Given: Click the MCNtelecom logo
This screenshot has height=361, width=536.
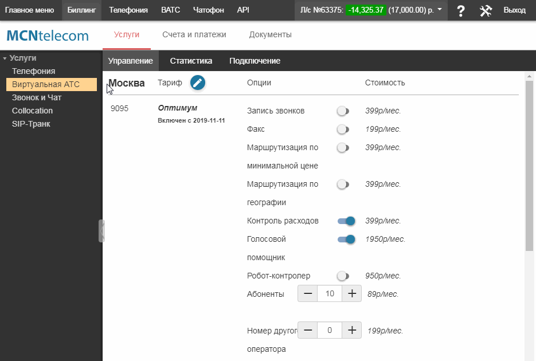Looking at the screenshot, I should point(48,36).
